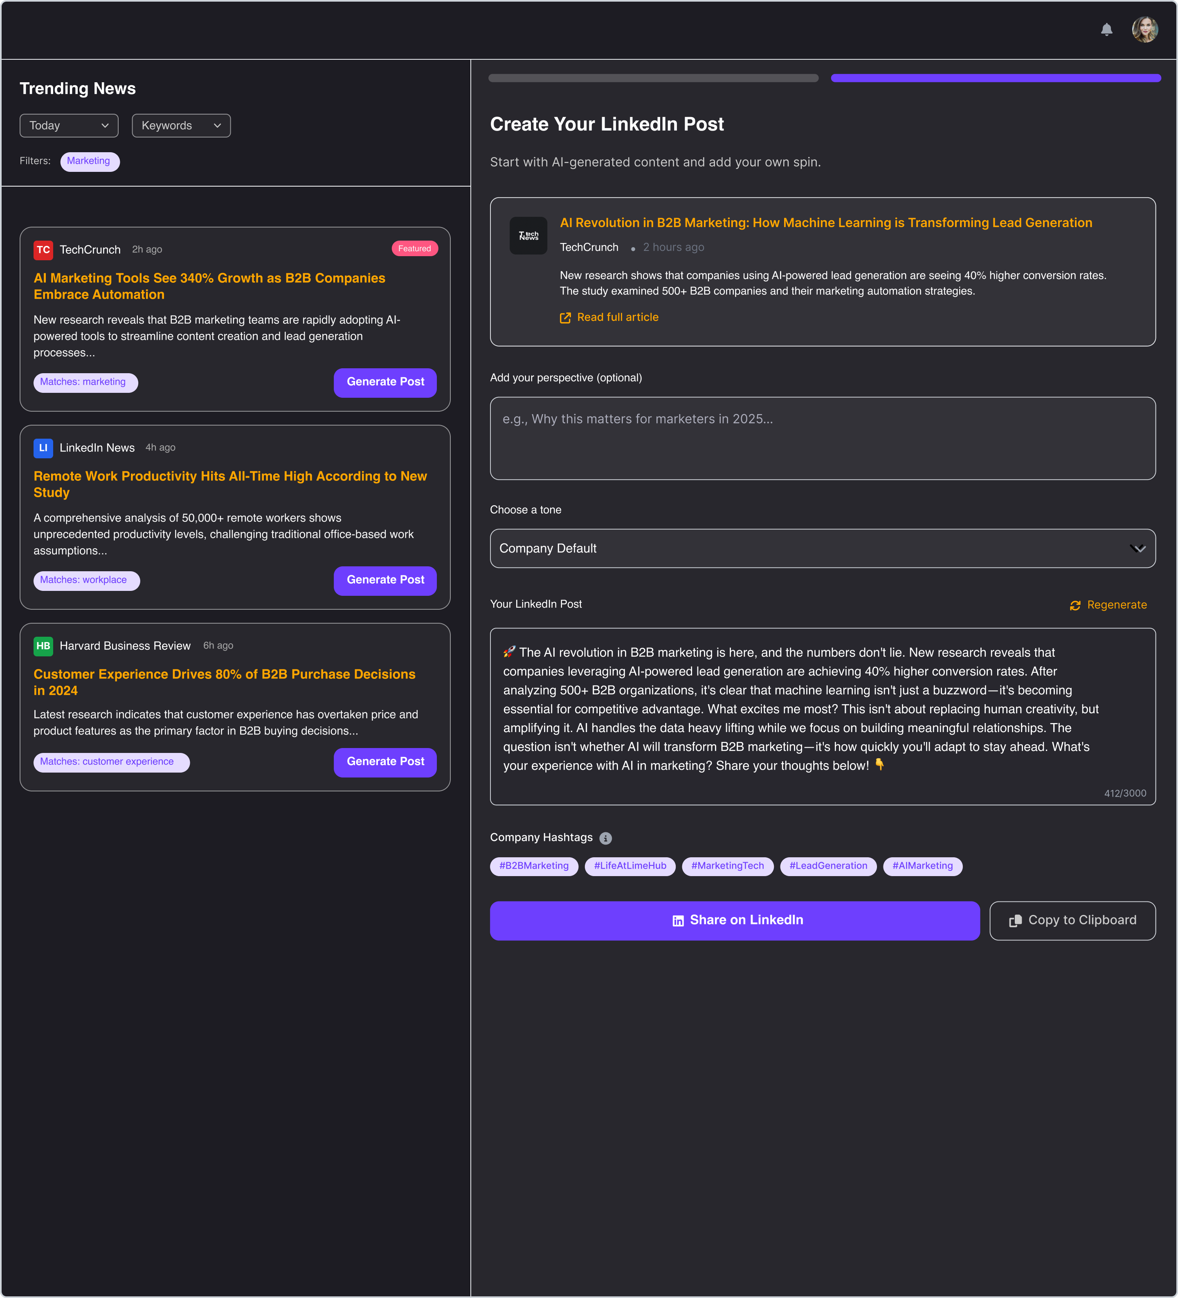Click the 4h ago timestamp on LinkedIn News
The width and height of the screenshot is (1178, 1298).
[160, 448]
